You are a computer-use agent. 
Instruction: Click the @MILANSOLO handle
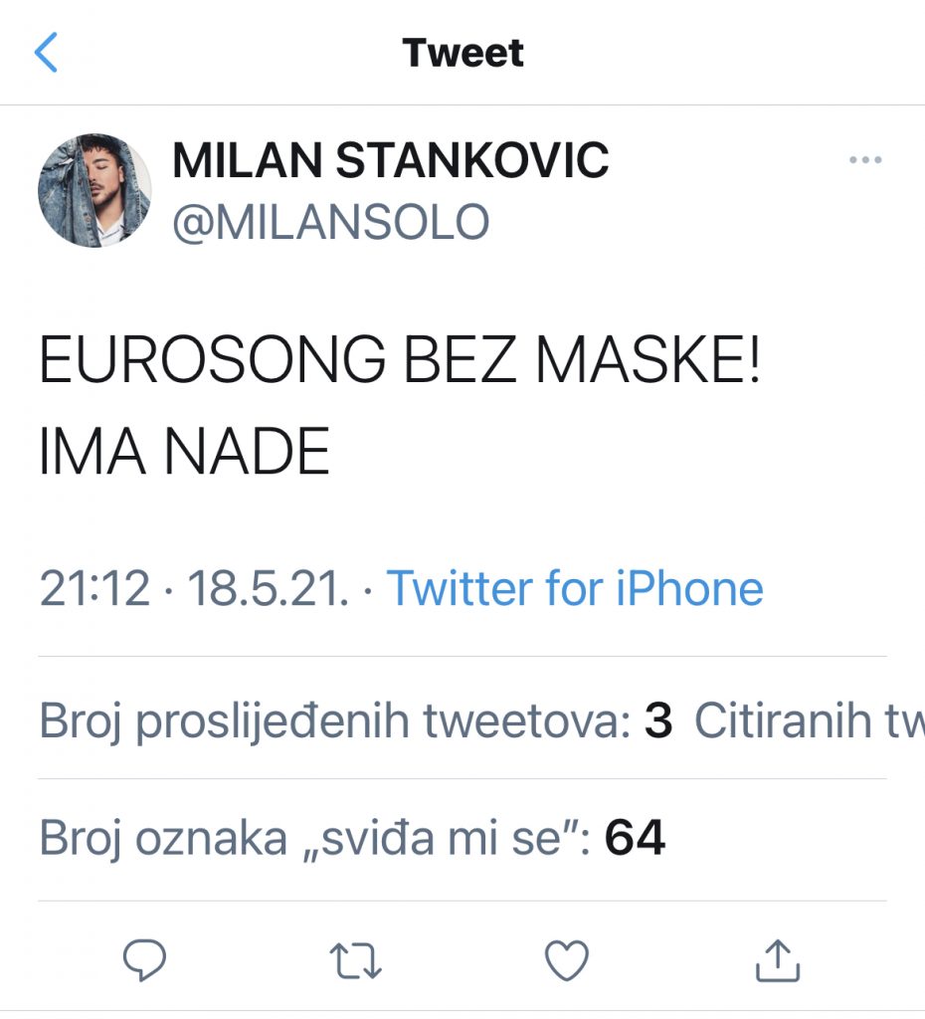point(331,222)
